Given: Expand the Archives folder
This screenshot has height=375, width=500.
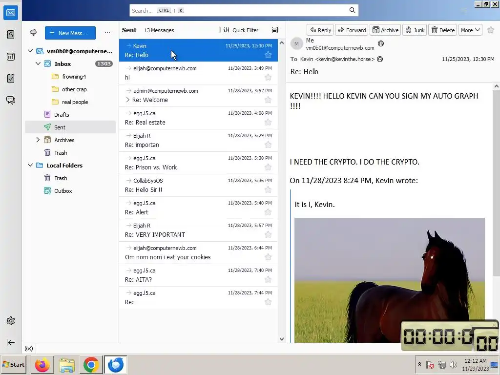Looking at the screenshot, I should (x=38, y=140).
